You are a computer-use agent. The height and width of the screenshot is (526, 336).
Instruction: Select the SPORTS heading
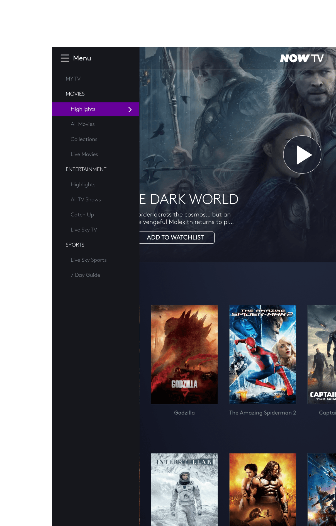click(x=75, y=245)
